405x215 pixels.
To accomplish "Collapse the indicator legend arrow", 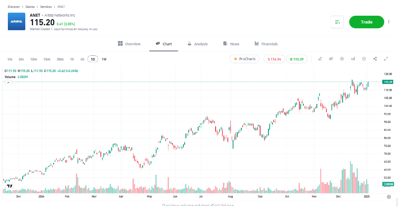I will pos(8,82).
